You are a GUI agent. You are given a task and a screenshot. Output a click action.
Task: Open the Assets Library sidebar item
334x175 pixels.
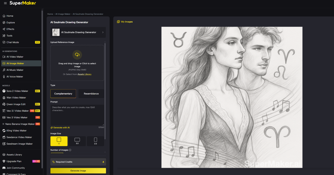point(14,155)
